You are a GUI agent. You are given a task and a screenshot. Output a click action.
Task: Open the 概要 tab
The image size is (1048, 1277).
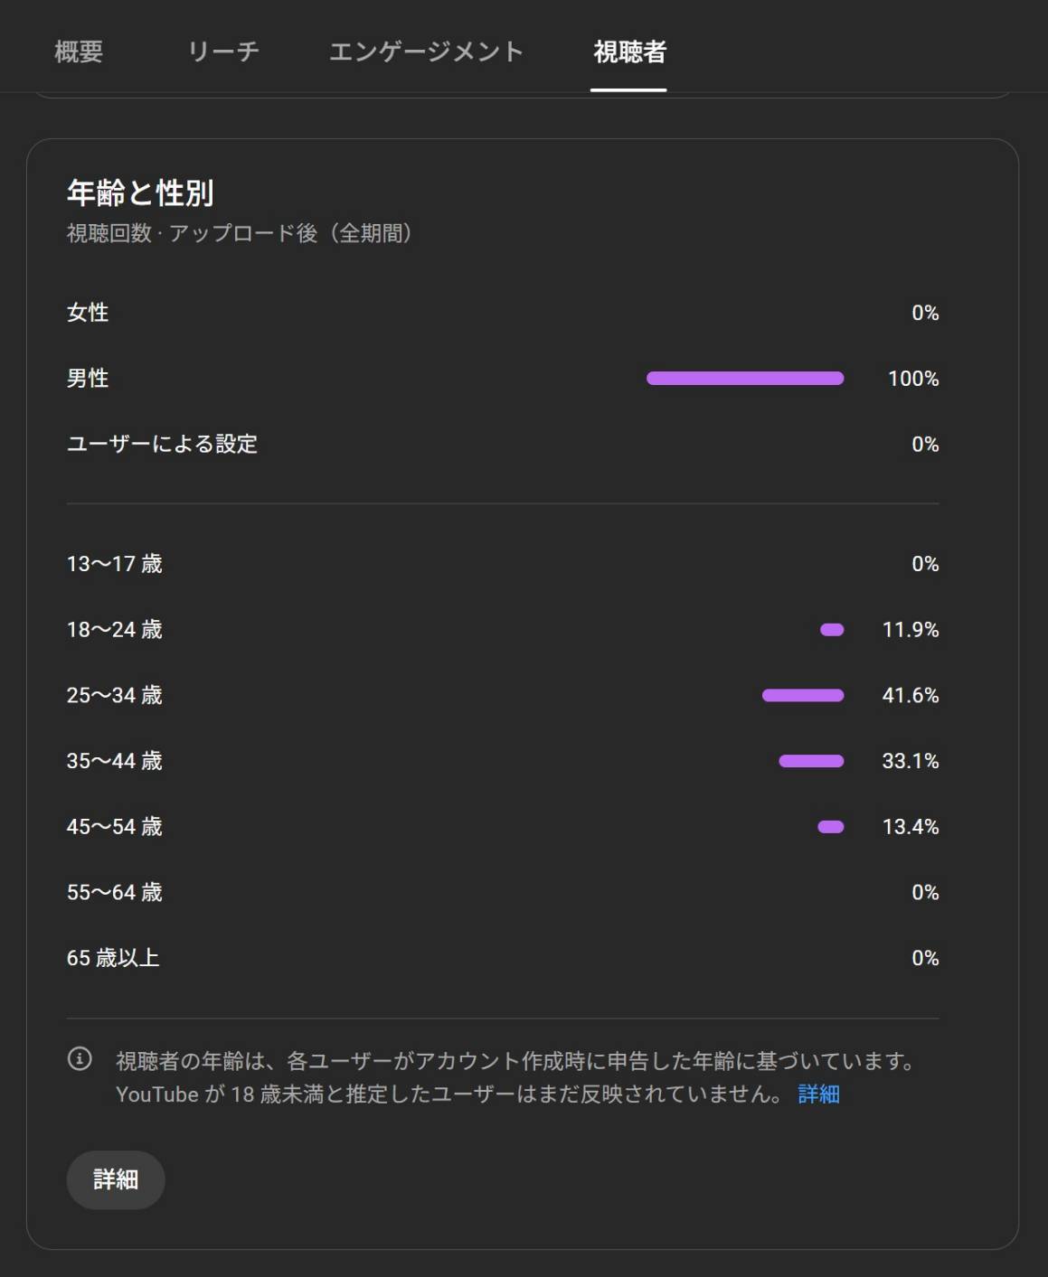coord(79,52)
